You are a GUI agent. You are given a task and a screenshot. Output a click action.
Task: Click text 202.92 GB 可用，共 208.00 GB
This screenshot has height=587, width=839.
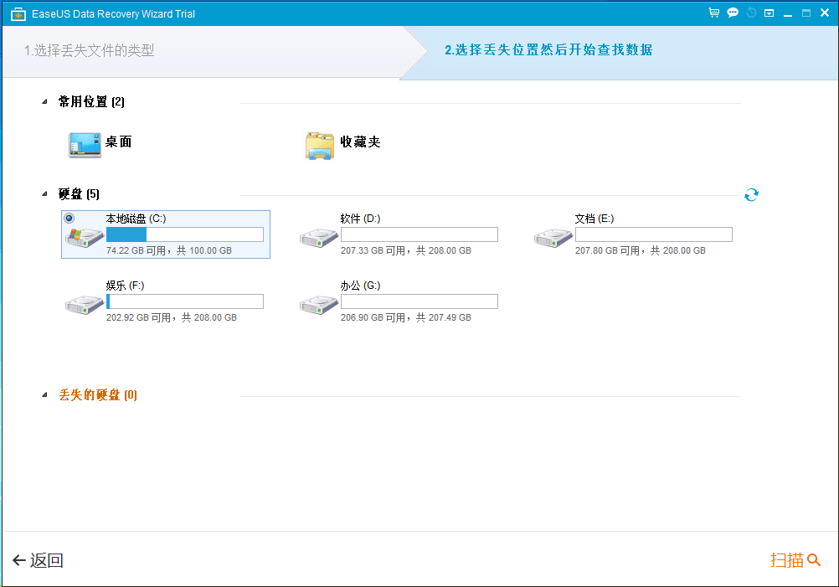171,318
